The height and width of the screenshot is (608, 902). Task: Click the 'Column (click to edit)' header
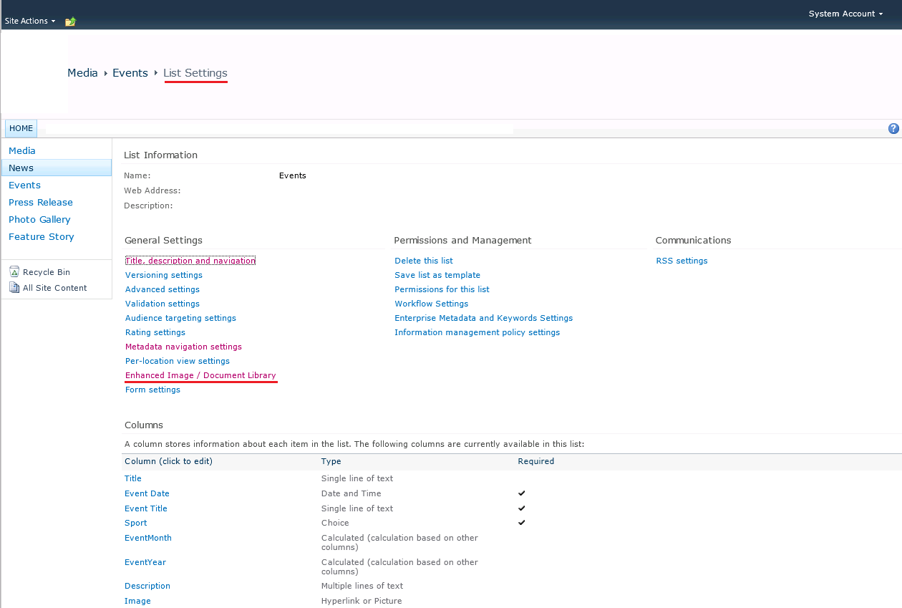pyautogui.click(x=168, y=461)
